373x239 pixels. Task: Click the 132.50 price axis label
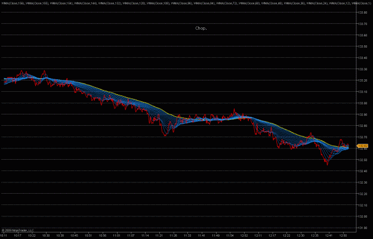tap(363, 160)
